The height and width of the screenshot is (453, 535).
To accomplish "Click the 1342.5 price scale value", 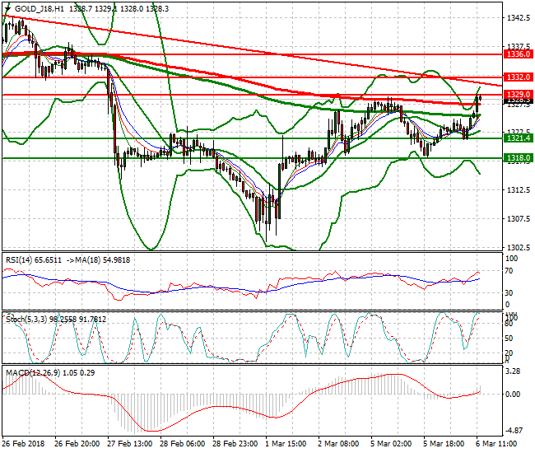I will tap(519, 17).
